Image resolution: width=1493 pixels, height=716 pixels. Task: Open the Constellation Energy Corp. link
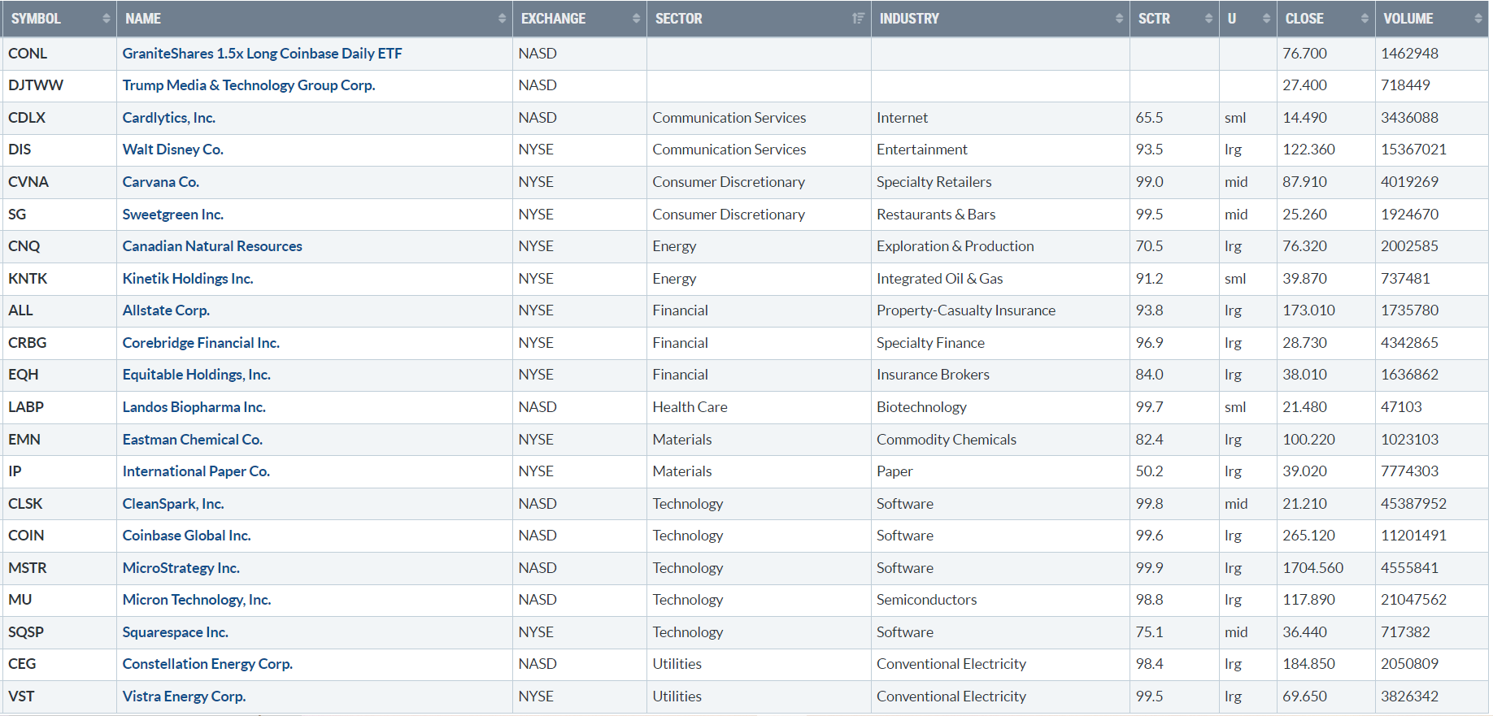(x=207, y=664)
